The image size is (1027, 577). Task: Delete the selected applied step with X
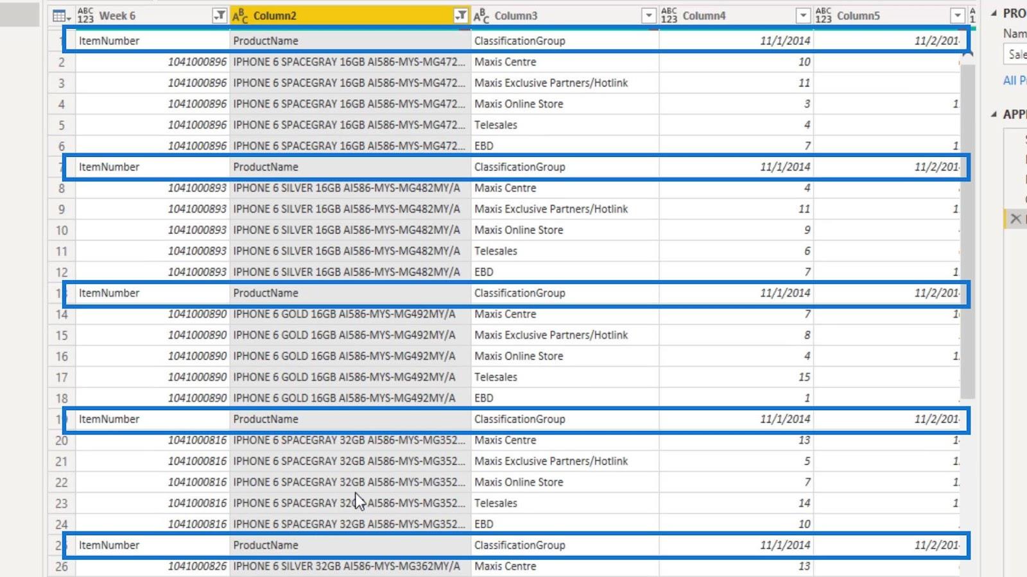click(x=1015, y=219)
